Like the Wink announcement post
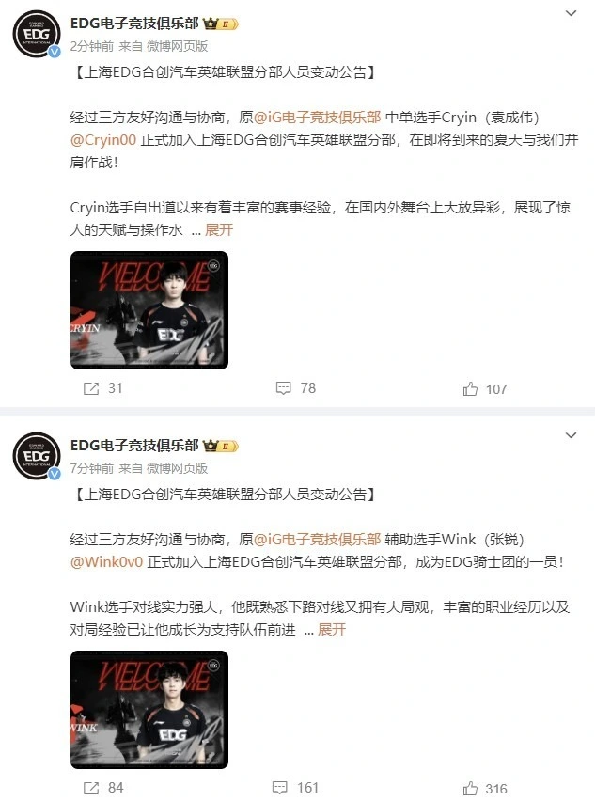595x801 pixels. click(x=470, y=789)
